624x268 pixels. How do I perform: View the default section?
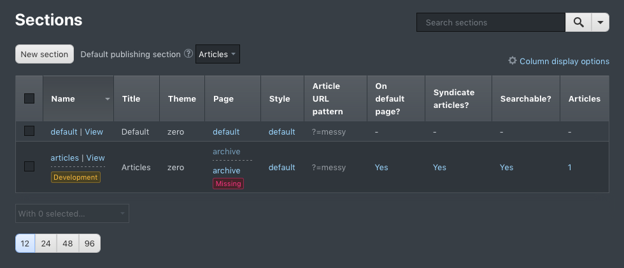click(x=94, y=132)
